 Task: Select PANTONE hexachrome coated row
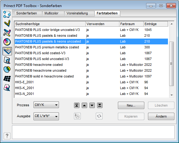(x=91, y=65)
